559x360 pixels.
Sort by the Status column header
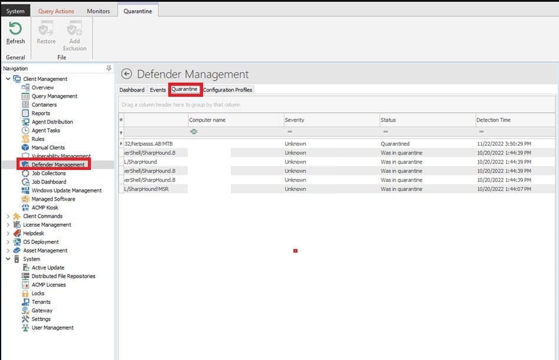[x=427, y=120]
